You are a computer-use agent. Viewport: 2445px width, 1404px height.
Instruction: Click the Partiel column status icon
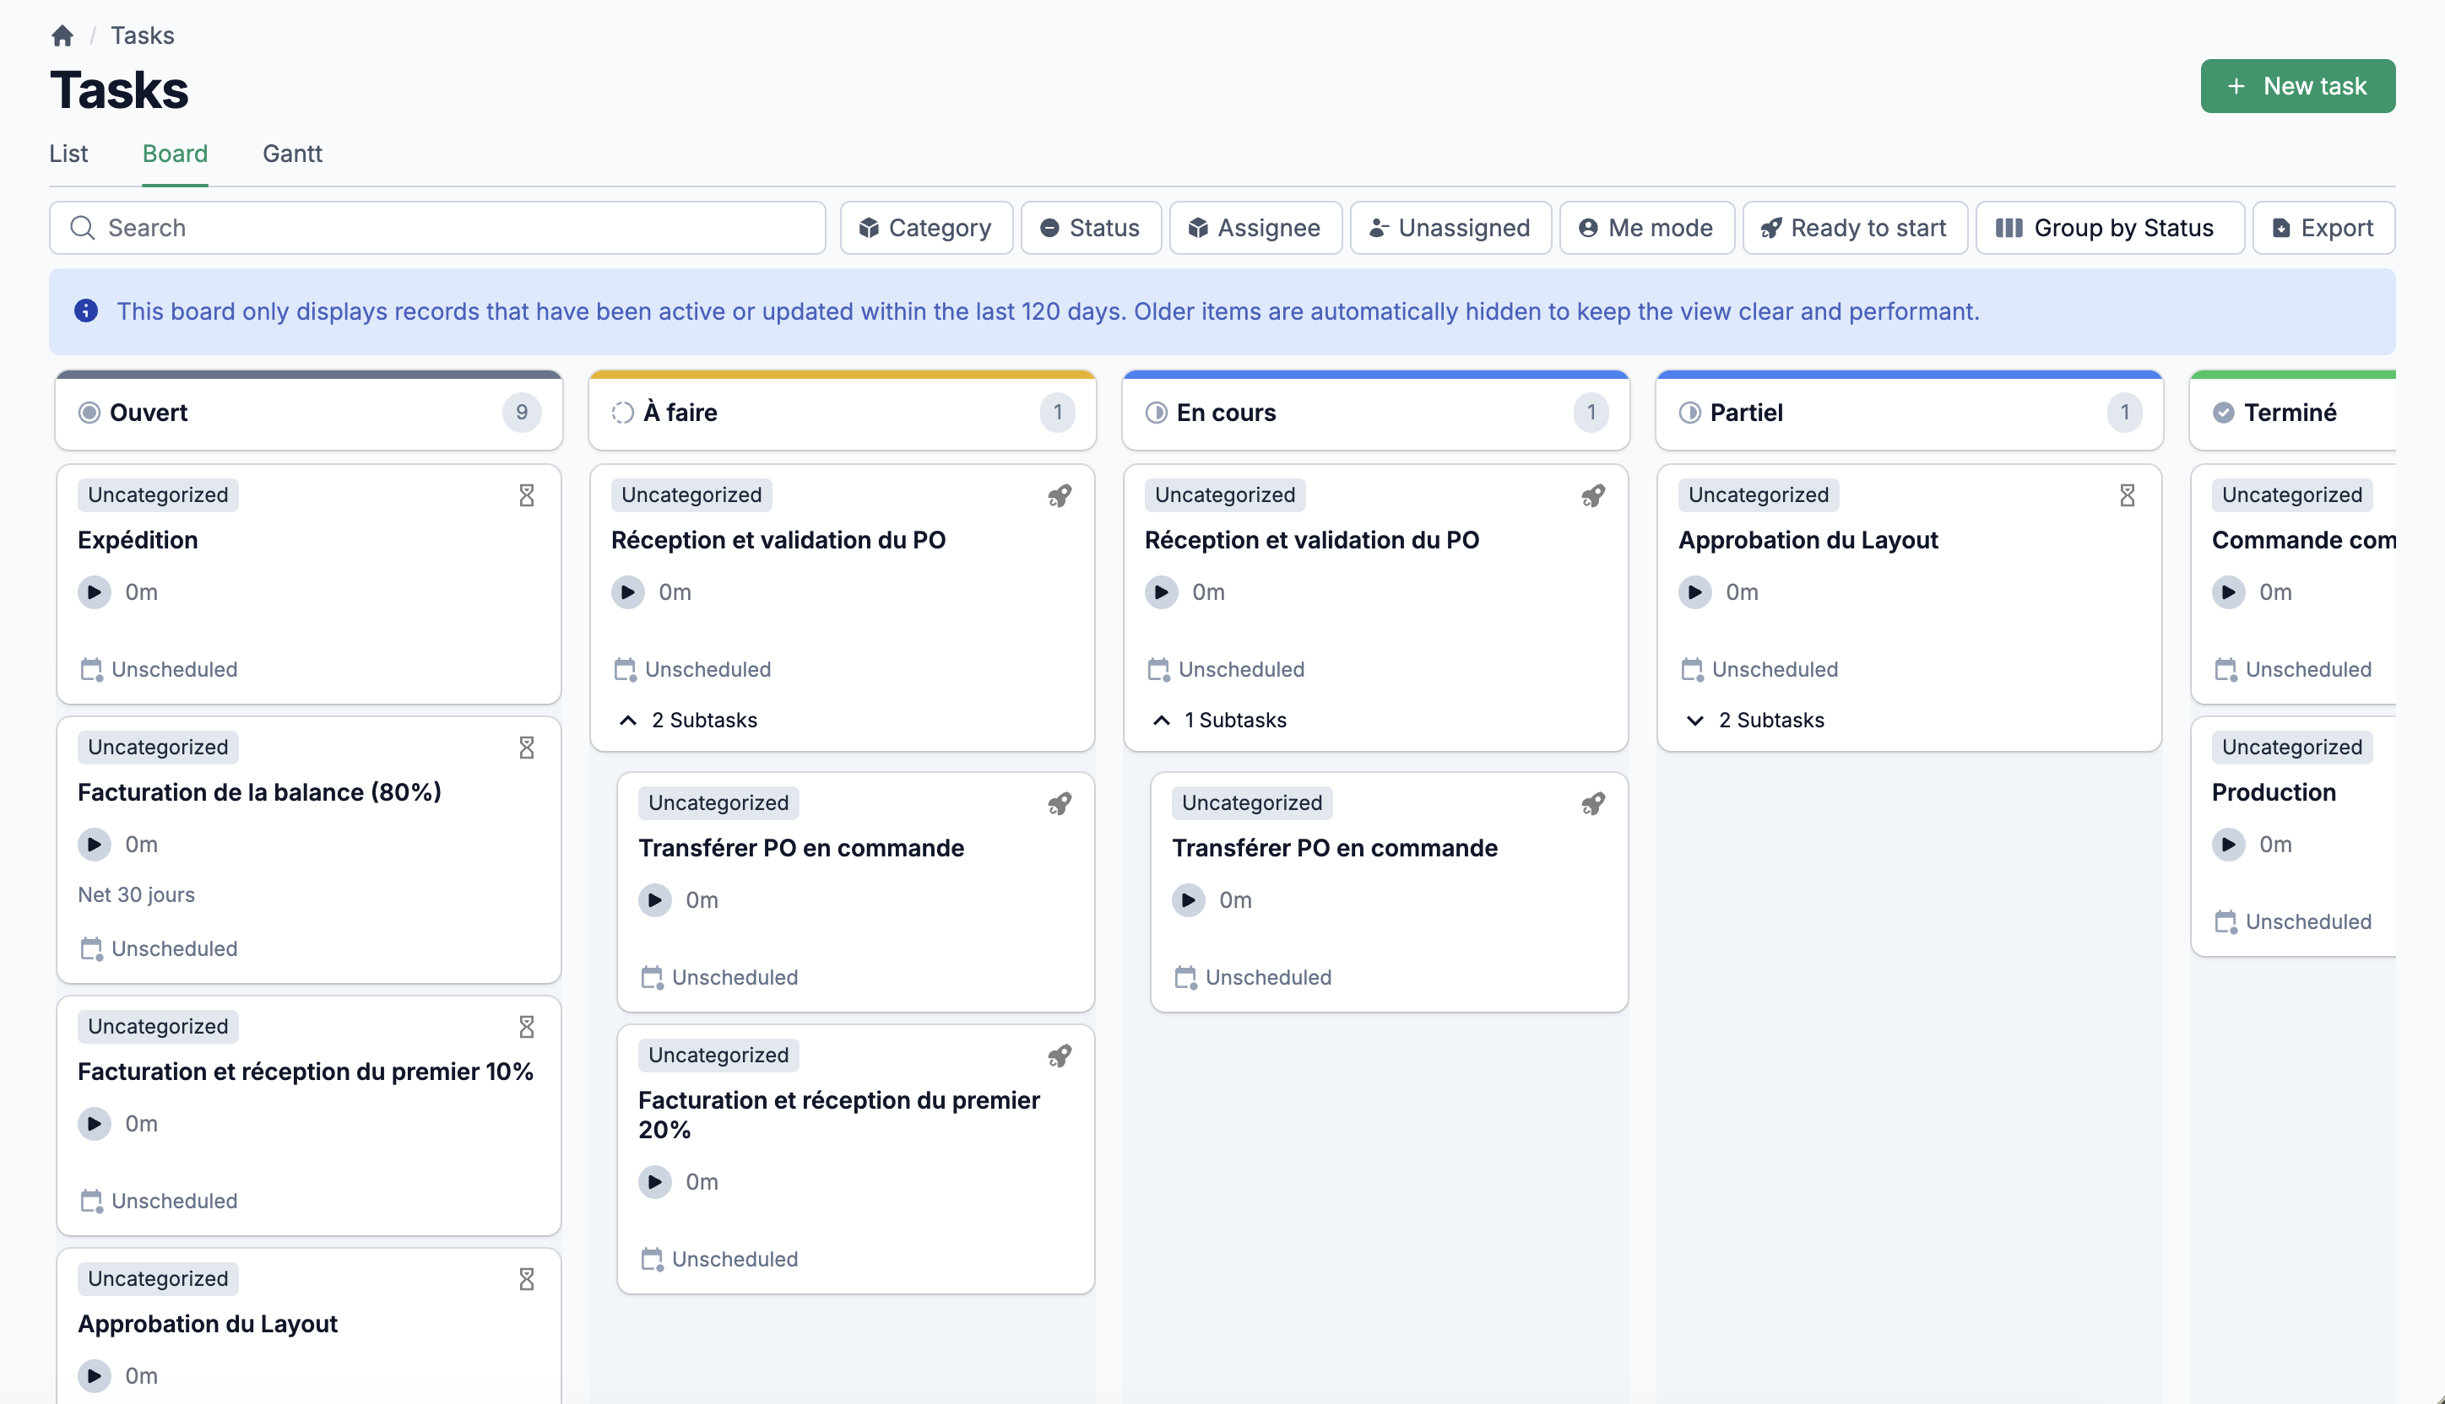point(1690,413)
